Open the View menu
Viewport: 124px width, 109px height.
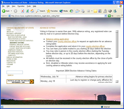(x=14, y=6)
